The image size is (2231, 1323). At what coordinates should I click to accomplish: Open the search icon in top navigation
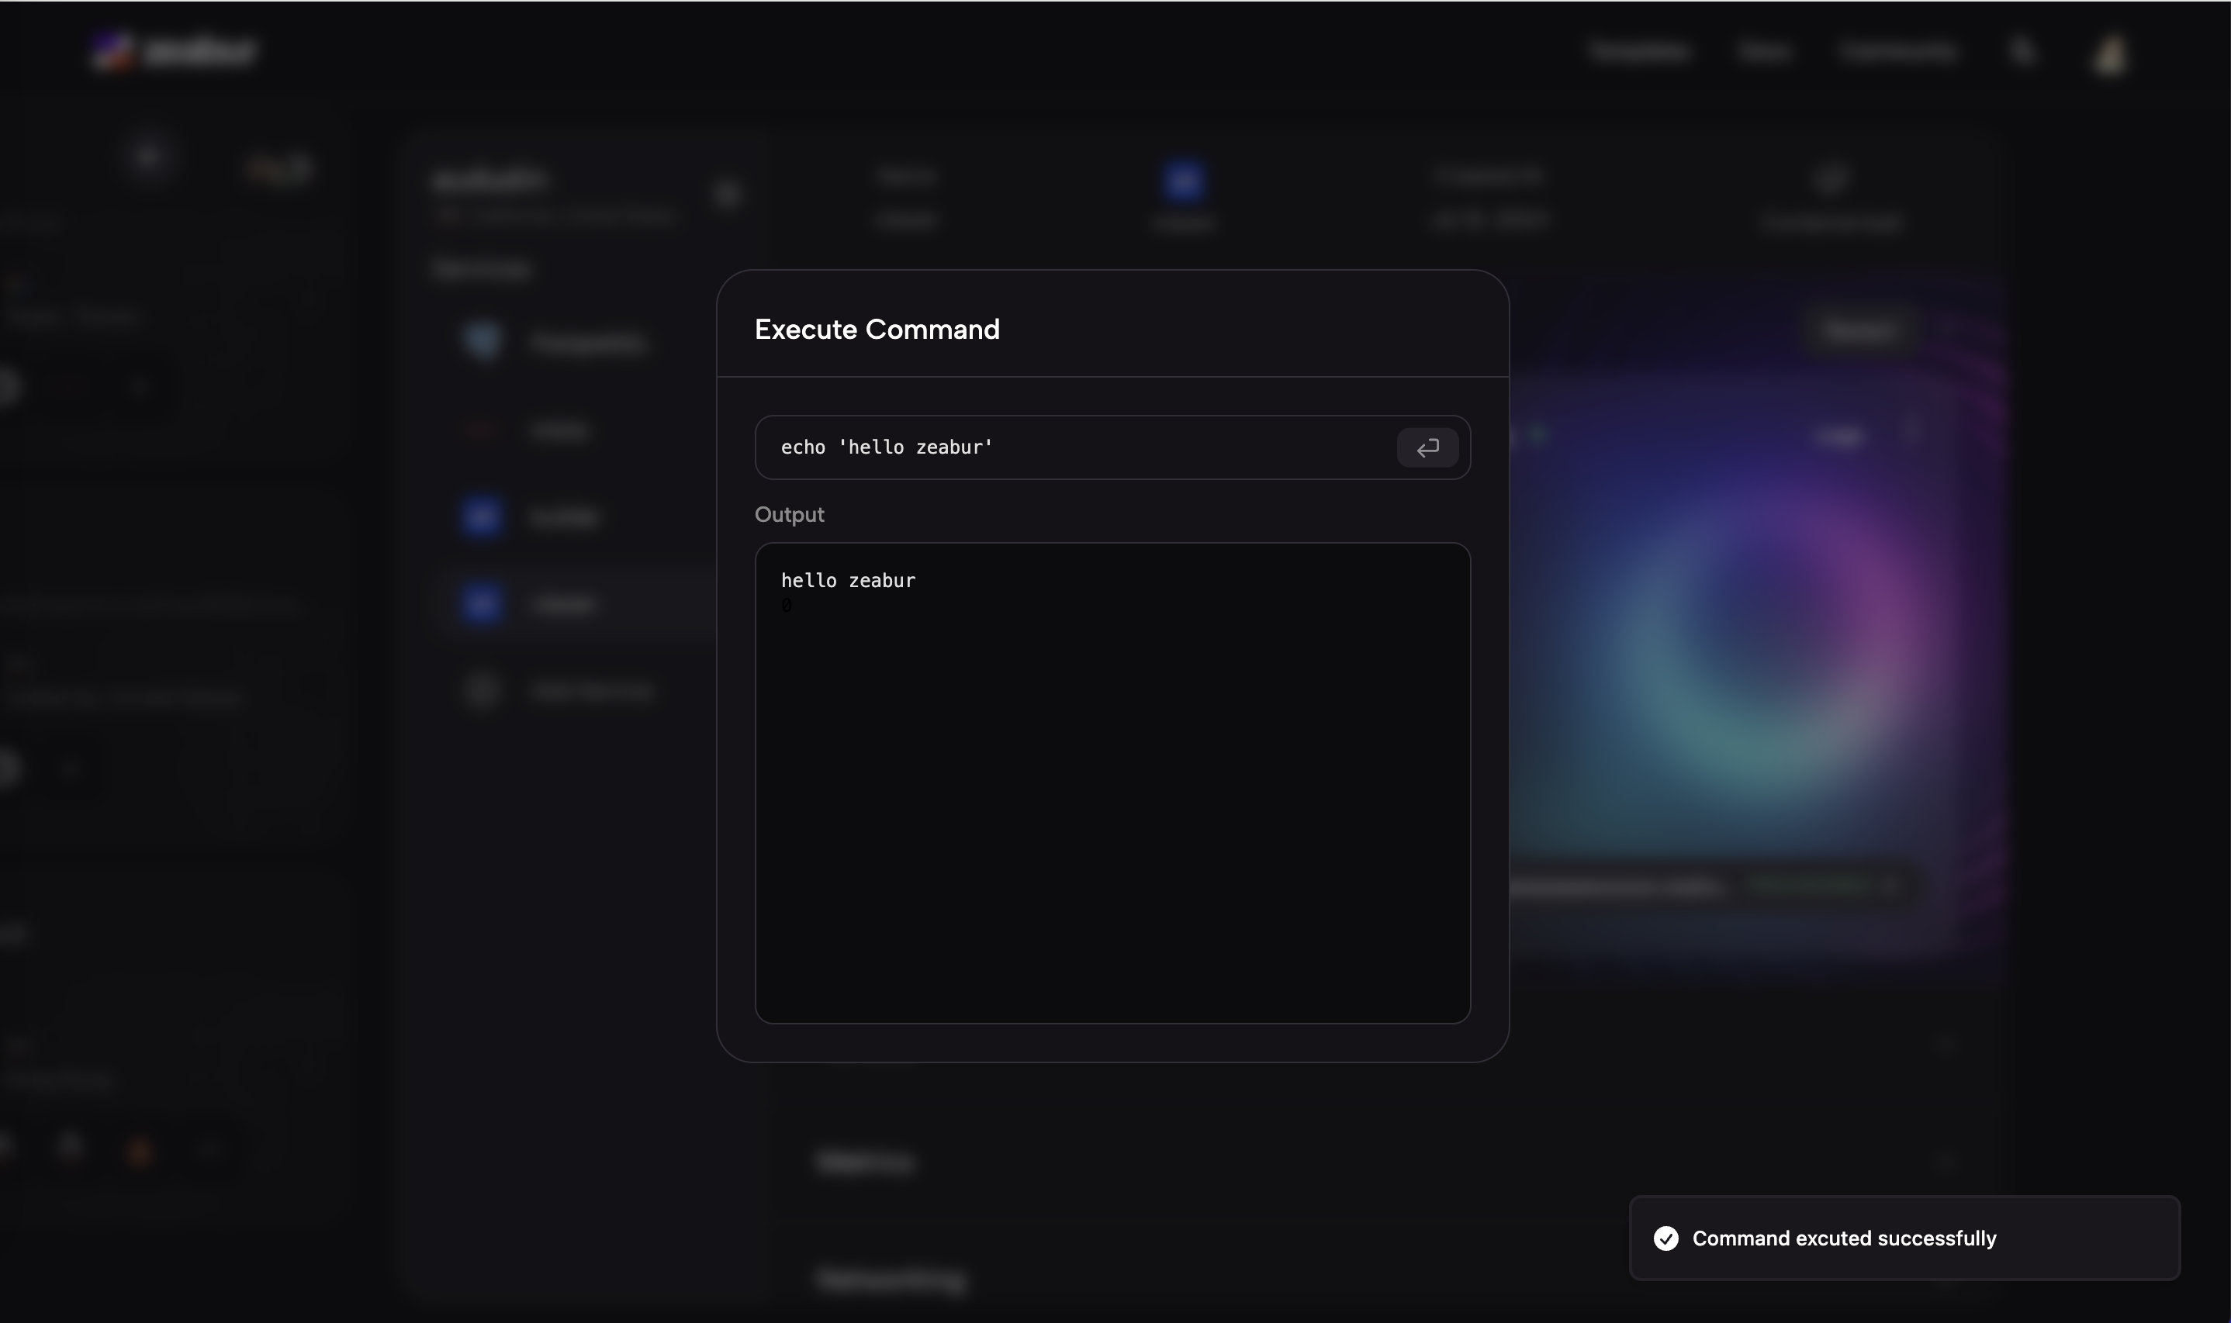[2022, 52]
